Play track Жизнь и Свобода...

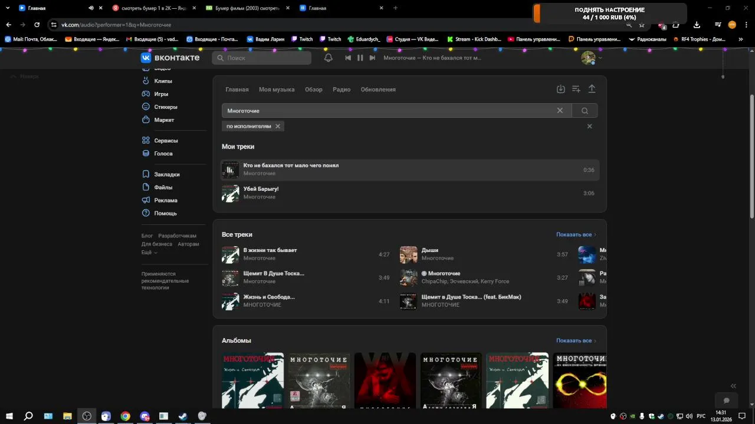pyautogui.click(x=306, y=301)
